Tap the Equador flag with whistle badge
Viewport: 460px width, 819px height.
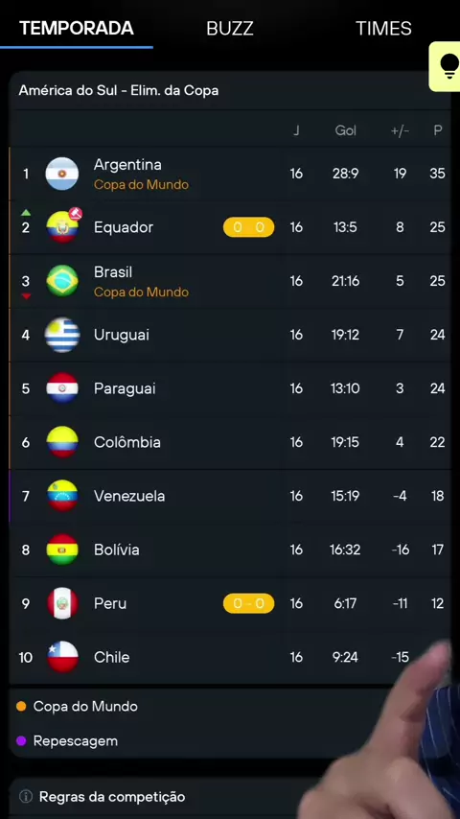click(63, 226)
